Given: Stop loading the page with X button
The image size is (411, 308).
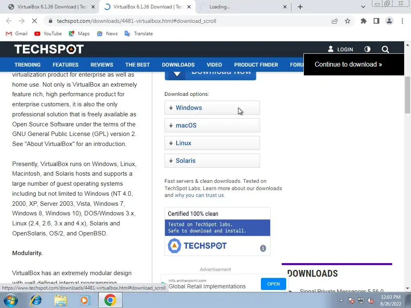Looking at the screenshot, I should coord(35,21).
